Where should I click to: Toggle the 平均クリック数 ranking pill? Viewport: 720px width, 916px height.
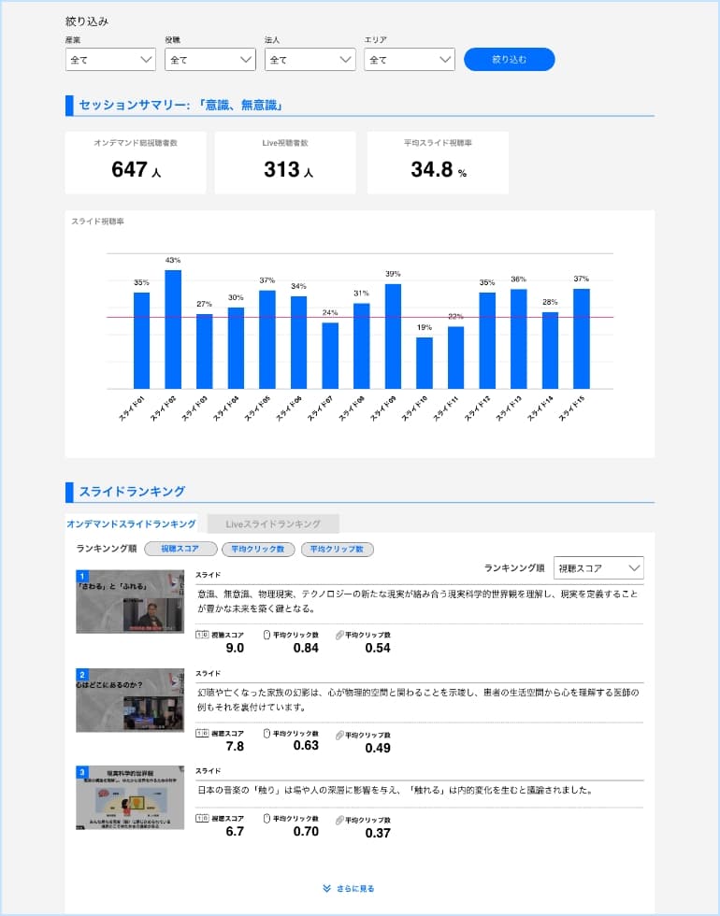pos(259,550)
